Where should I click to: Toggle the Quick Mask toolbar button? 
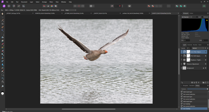(91, 6)
